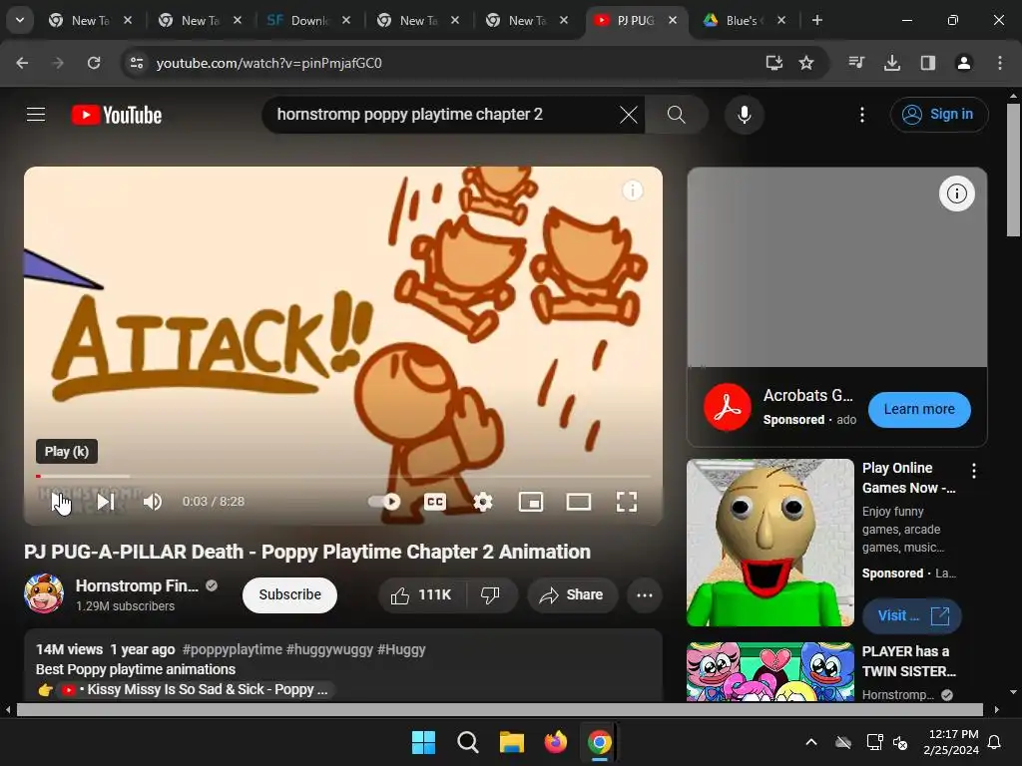Seek on the video progress bar
Viewport: 1022px width, 766px height.
point(343,476)
